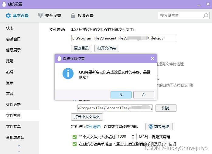Open the 文件清理 link
Viewport: 212px width, 154px height.
pos(93,127)
